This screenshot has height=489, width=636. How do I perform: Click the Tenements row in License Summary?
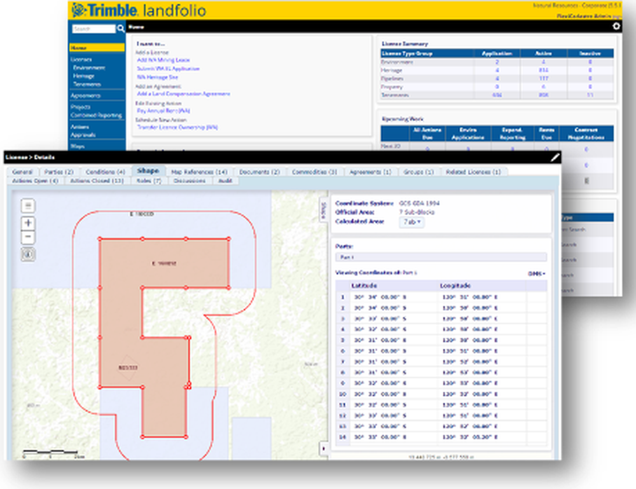click(x=497, y=95)
